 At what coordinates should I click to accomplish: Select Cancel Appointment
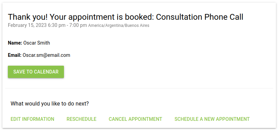[135, 119]
